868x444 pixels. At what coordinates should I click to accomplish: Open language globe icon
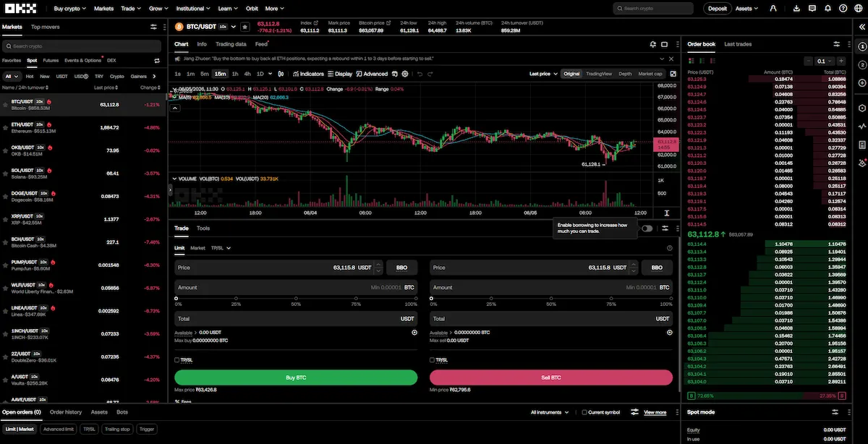pyautogui.click(x=859, y=9)
